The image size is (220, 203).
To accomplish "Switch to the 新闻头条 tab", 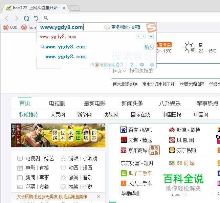I will coord(132,104).
